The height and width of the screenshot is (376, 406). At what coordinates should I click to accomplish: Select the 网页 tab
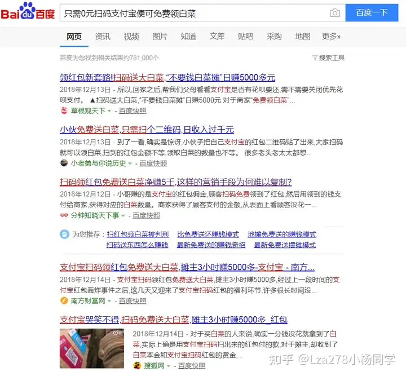point(74,37)
